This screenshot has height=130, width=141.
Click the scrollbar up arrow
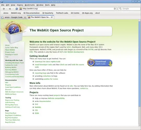pos(139,20)
